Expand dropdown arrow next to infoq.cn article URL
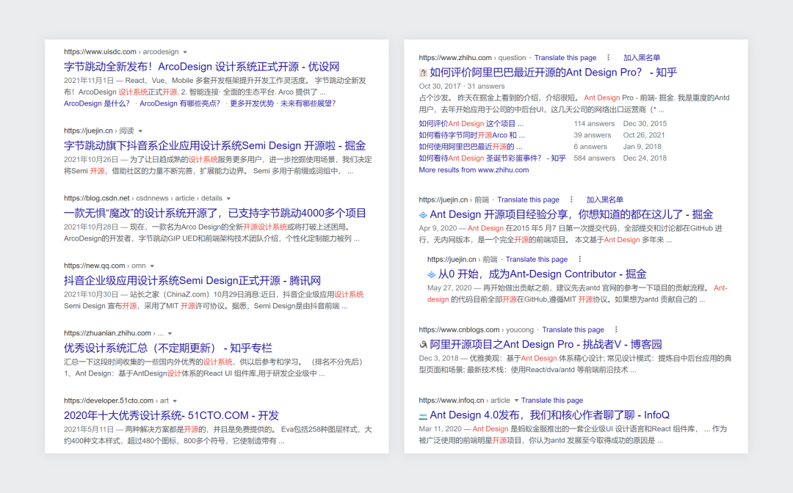The width and height of the screenshot is (793, 493). (x=516, y=400)
